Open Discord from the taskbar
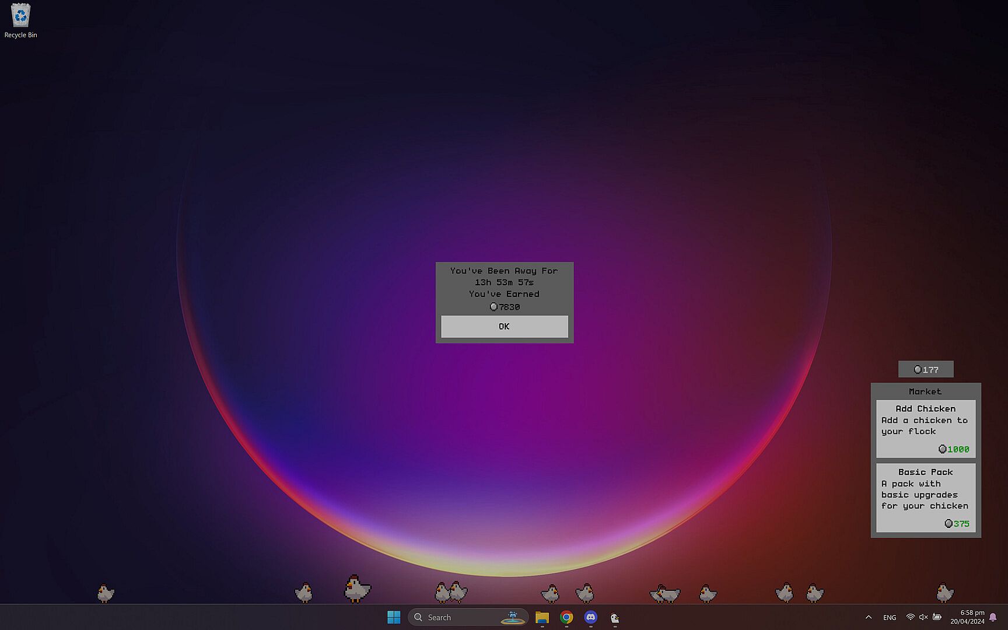This screenshot has width=1008, height=630. click(x=591, y=617)
